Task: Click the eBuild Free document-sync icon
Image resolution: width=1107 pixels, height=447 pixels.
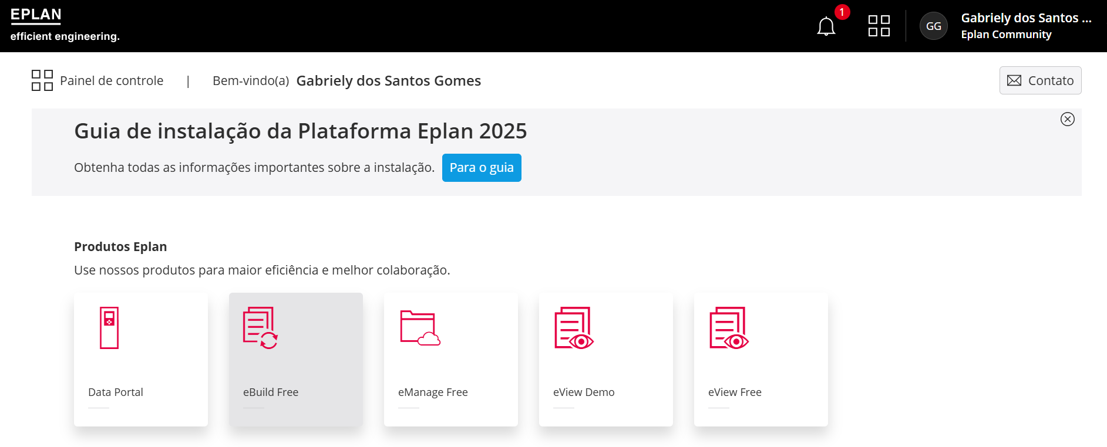Action: tap(260, 328)
